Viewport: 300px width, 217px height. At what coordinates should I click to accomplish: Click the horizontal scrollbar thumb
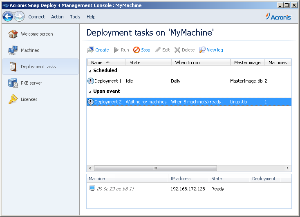click(x=155, y=168)
